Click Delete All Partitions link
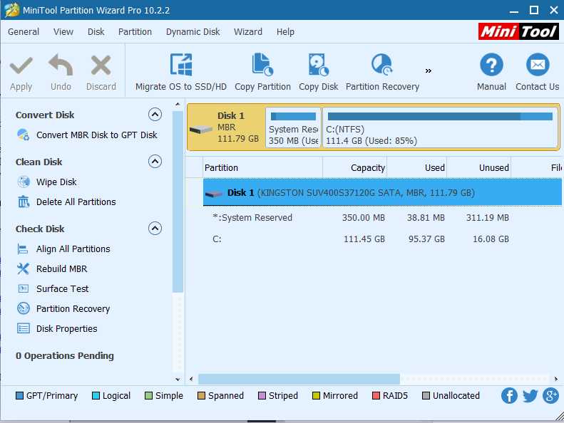The image size is (564, 423). tap(76, 202)
